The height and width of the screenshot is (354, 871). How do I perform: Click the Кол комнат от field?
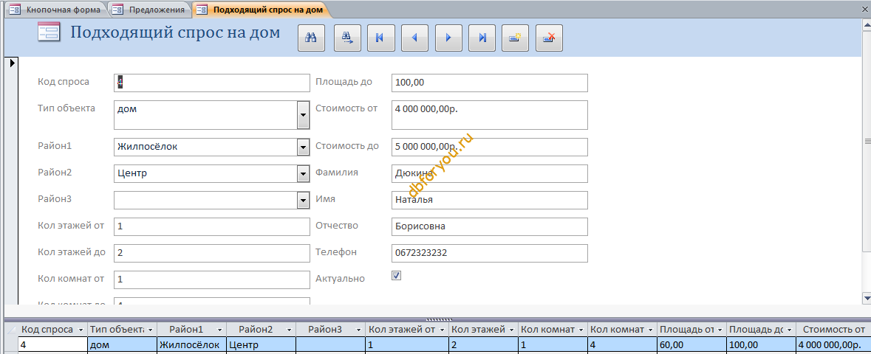click(211, 280)
